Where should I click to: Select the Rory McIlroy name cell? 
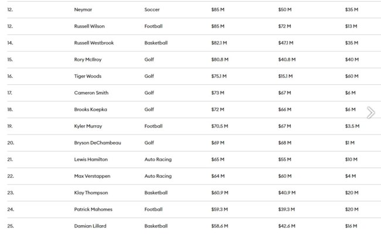point(90,59)
